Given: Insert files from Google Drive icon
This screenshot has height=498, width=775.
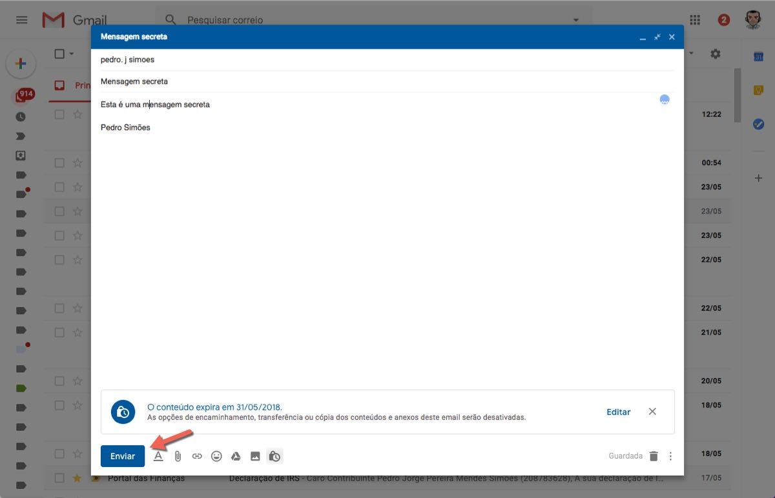Looking at the screenshot, I should pyautogui.click(x=236, y=456).
